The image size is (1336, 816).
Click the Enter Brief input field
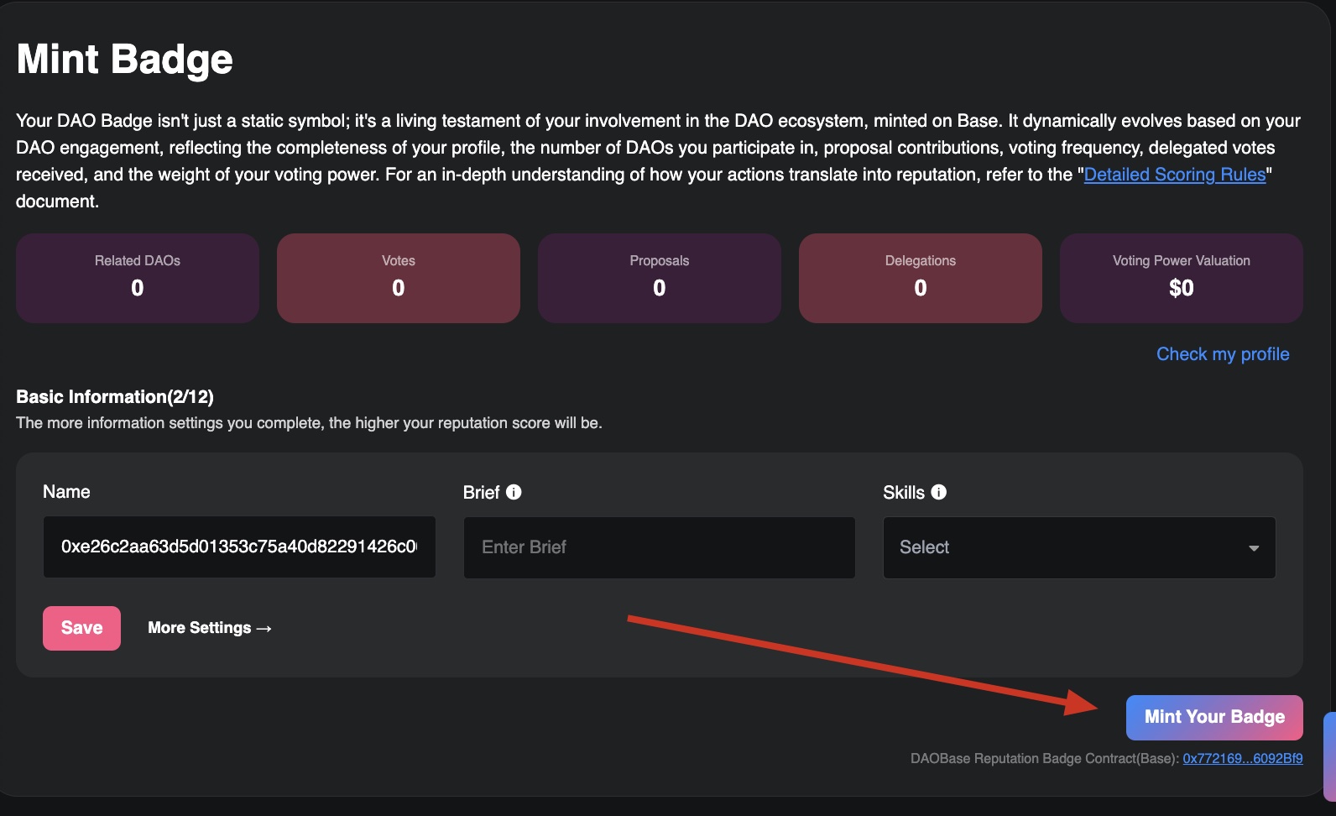coord(660,547)
